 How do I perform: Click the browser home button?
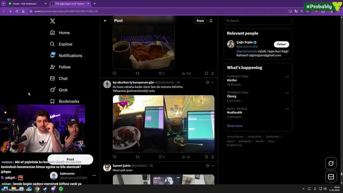(x=23, y=11)
